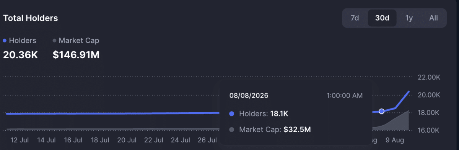Click the $146.91M market cap value
This screenshot has width=459, height=150.
76,55
